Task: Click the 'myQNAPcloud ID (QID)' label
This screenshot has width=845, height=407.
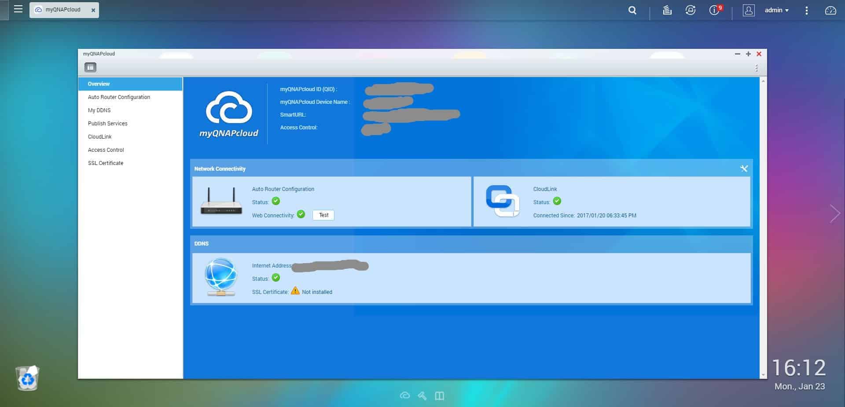Action: tap(309, 89)
